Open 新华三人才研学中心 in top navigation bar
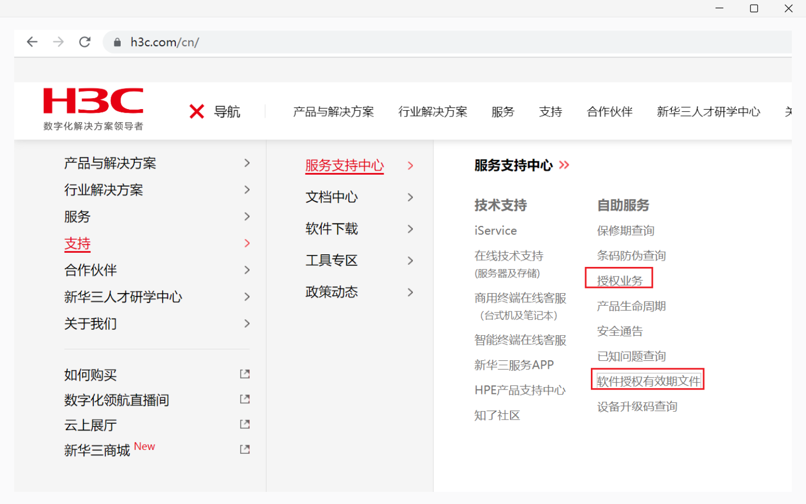 [x=708, y=112]
